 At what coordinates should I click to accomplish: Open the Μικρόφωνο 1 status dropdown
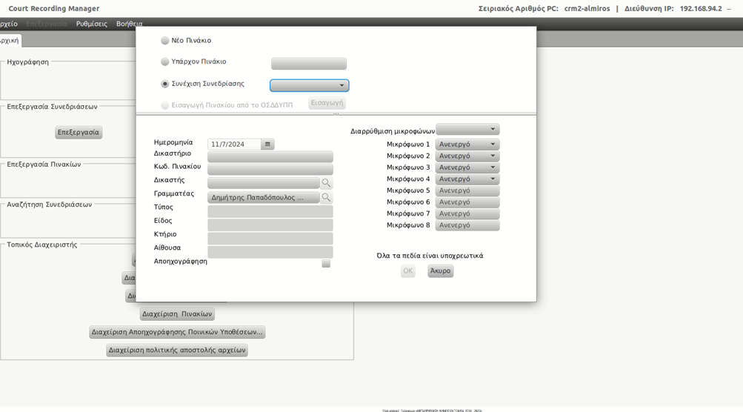click(467, 144)
